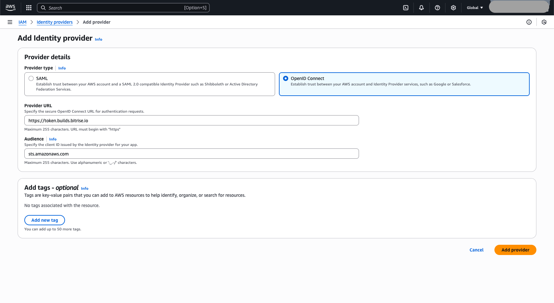Open the IAM breadcrumb link
This screenshot has height=303, width=554.
(22, 22)
